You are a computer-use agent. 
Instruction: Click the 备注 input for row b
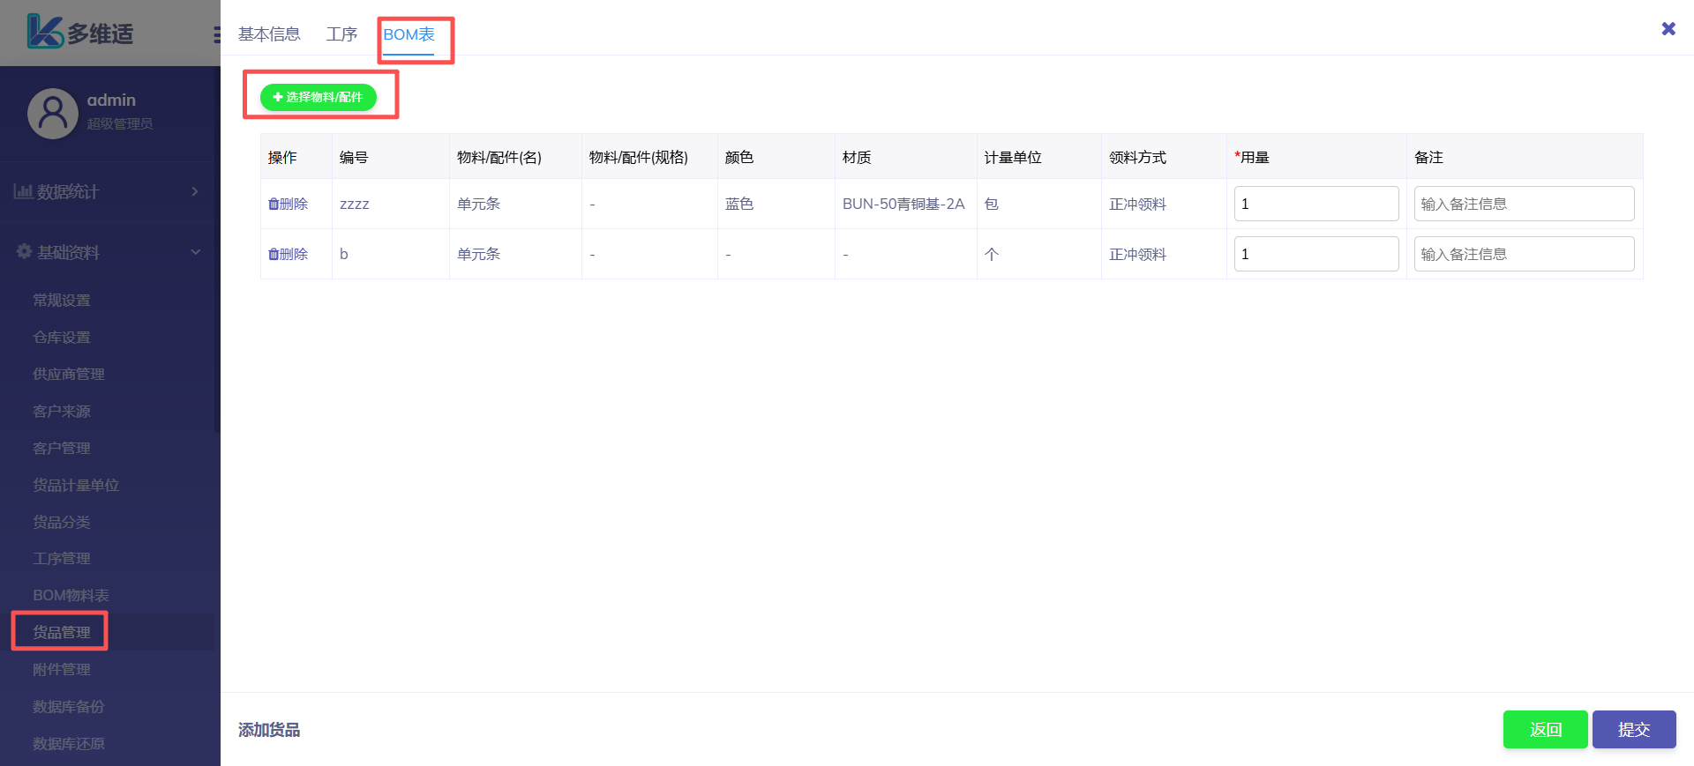tap(1523, 254)
